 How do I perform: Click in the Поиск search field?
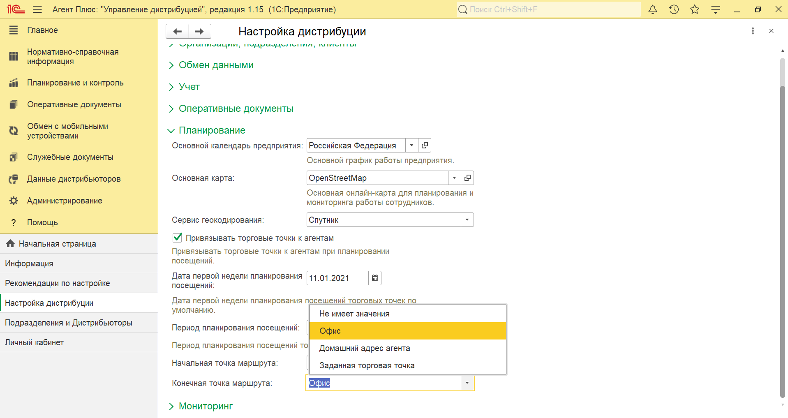click(x=548, y=9)
